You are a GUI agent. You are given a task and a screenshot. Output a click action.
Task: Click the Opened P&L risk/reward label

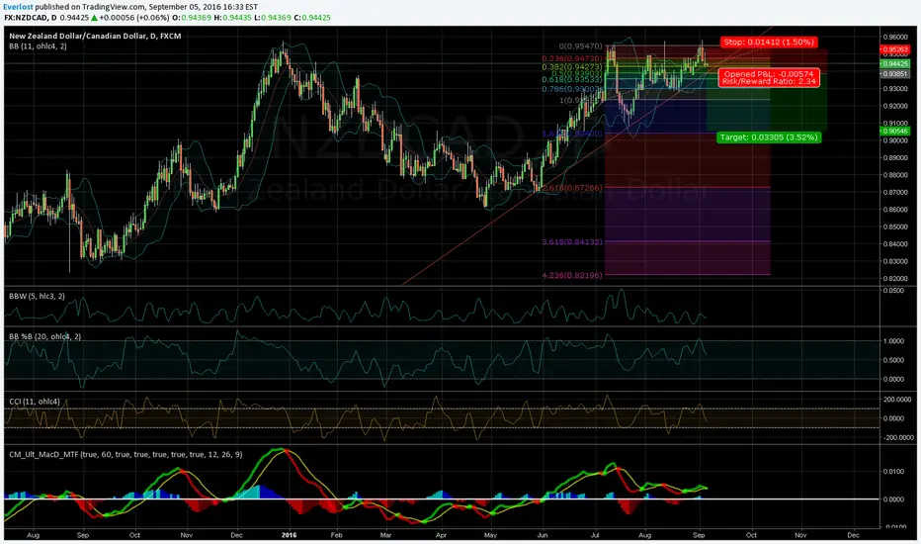pos(769,77)
